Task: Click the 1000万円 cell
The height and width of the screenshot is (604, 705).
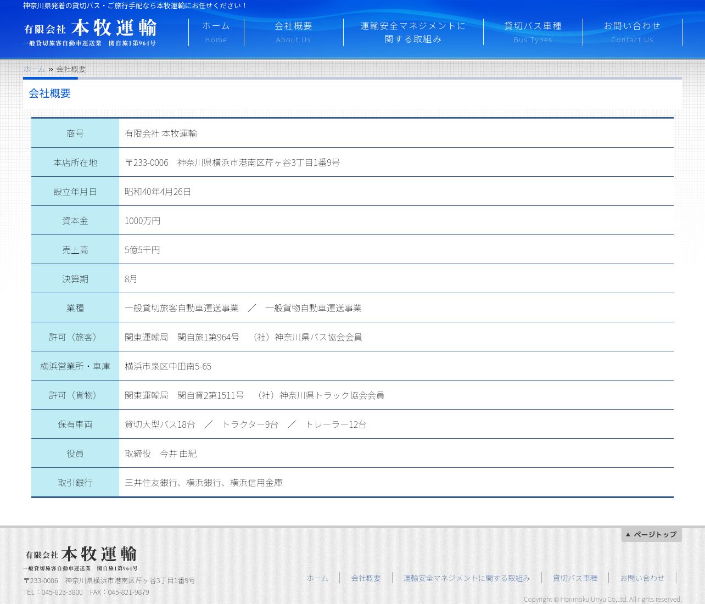Action: point(396,221)
